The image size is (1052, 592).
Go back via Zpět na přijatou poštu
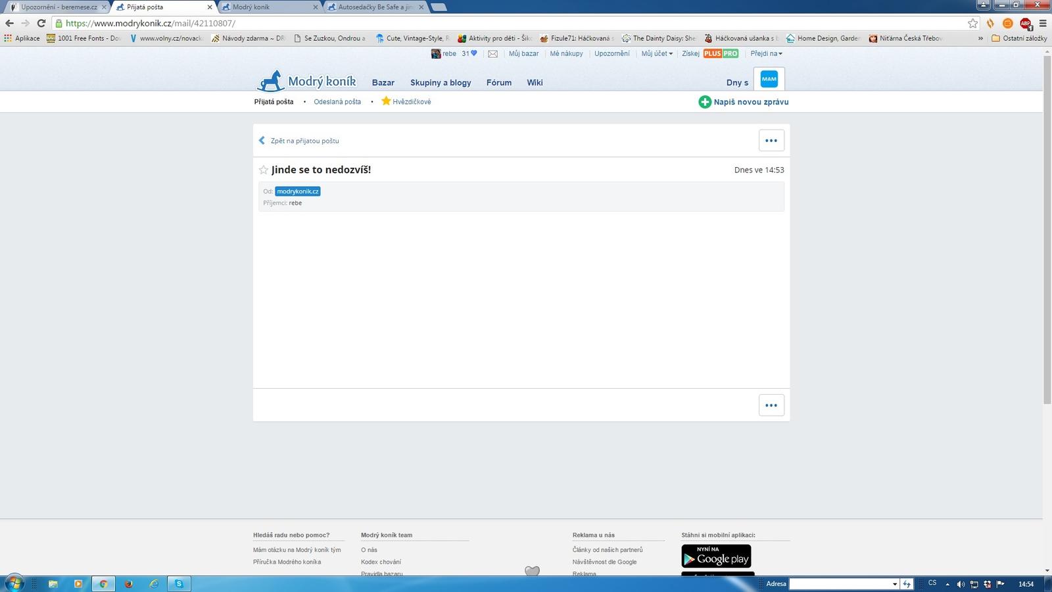[x=304, y=141]
